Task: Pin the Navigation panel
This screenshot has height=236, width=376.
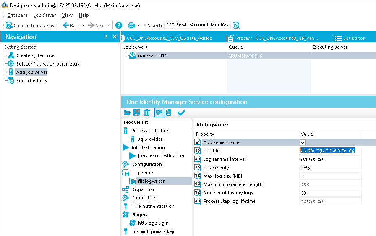Action: click(106, 37)
